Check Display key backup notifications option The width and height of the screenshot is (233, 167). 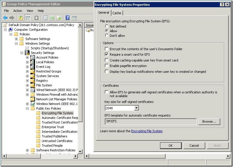point(107,71)
